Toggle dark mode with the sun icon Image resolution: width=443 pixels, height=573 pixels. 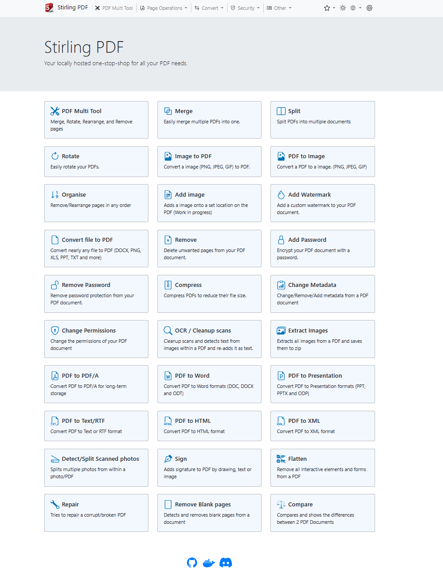pyautogui.click(x=343, y=8)
